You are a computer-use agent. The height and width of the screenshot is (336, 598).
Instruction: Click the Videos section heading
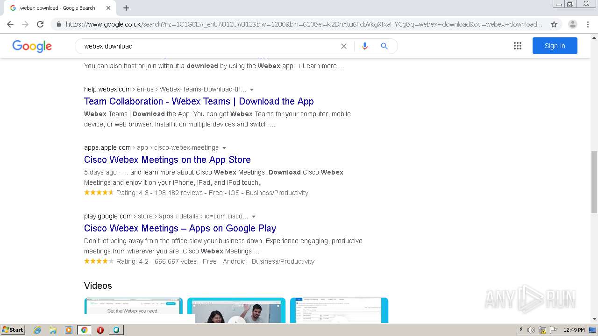(x=98, y=286)
